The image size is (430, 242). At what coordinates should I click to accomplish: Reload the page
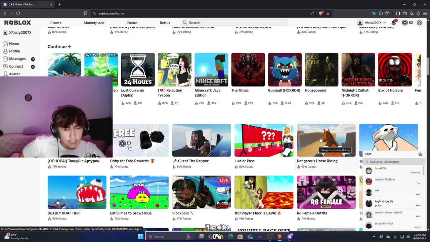tap(18, 13)
